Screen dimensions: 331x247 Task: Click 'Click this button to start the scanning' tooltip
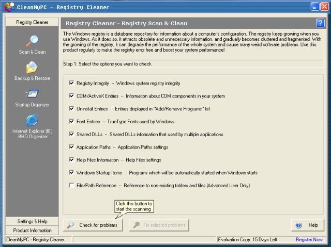click(134, 206)
